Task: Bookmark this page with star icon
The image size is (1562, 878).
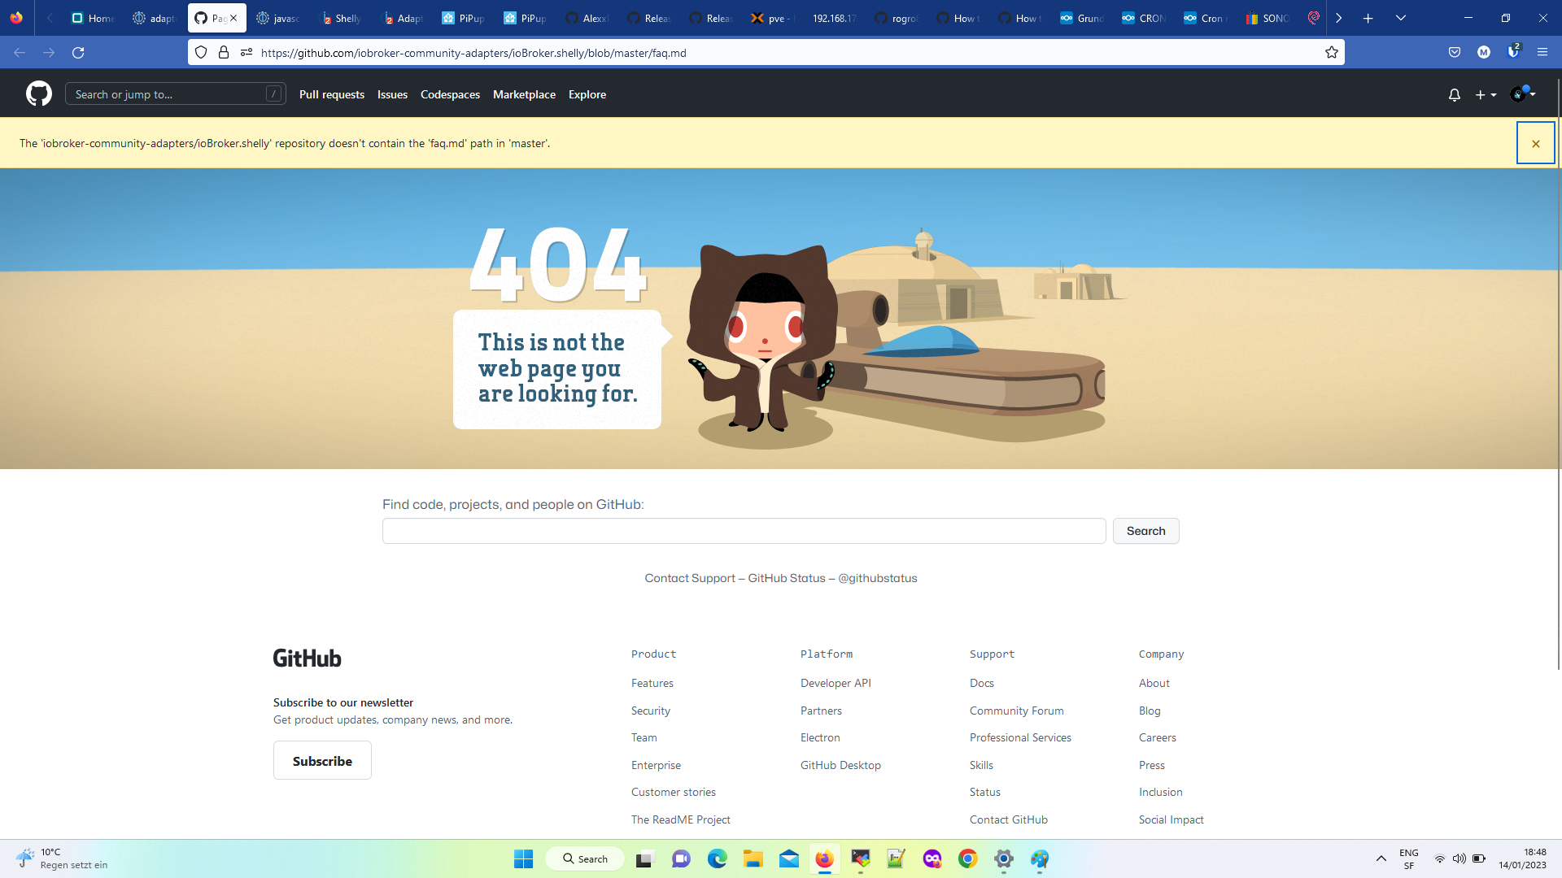Action: point(1332,53)
